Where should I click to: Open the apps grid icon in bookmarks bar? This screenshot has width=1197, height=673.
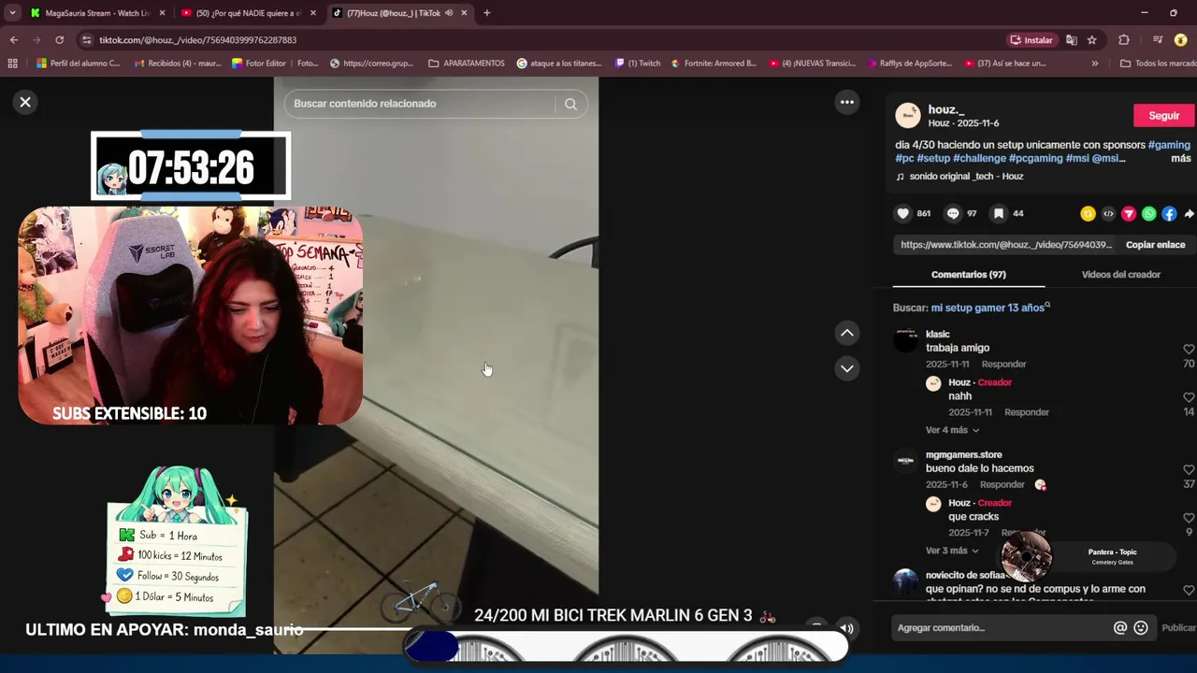[12, 64]
